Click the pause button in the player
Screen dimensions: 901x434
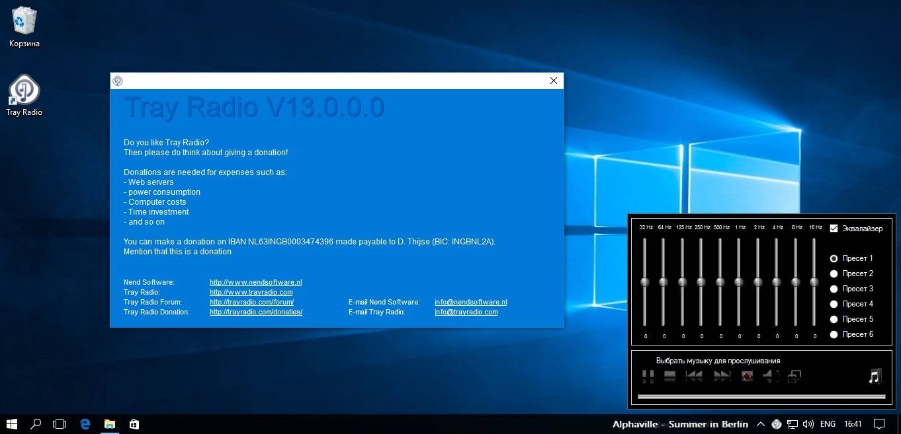click(648, 376)
